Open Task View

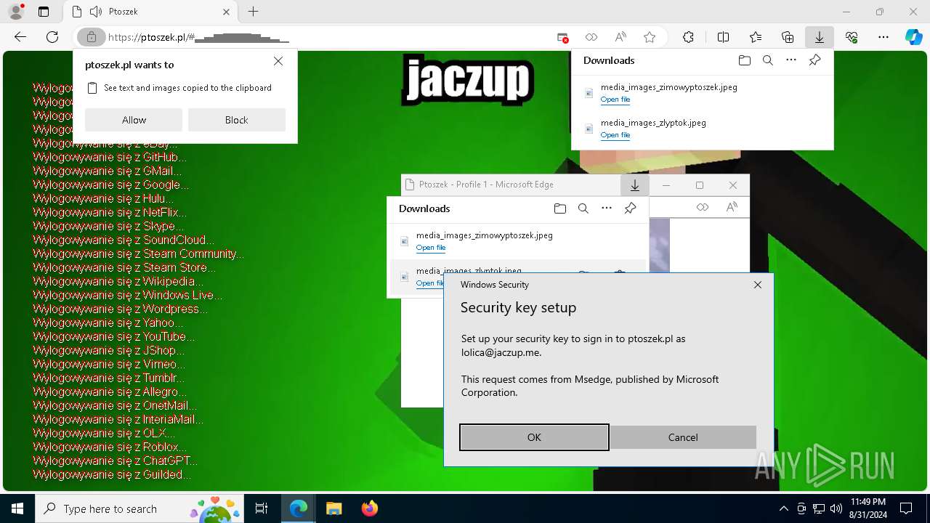pyautogui.click(x=262, y=508)
